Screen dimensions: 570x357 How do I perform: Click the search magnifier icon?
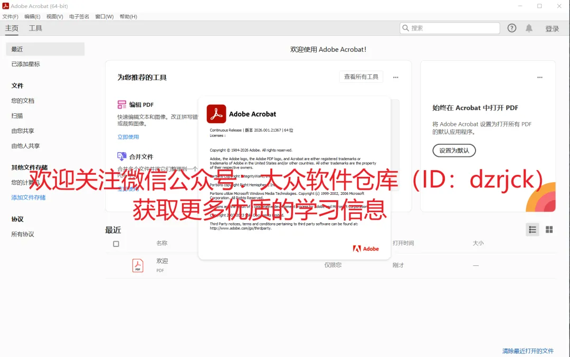pos(406,28)
